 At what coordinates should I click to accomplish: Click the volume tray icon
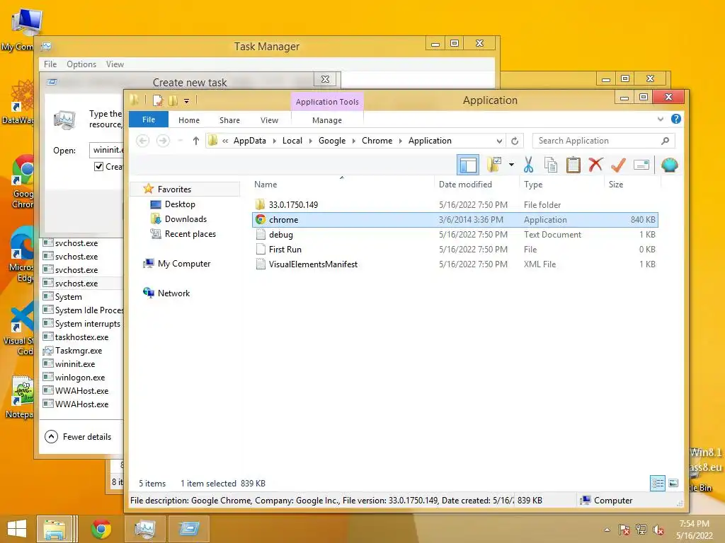coord(658,530)
